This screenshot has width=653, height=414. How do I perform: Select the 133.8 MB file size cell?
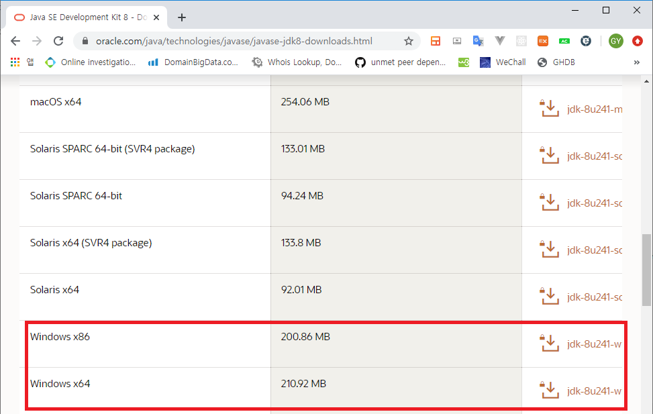click(301, 242)
